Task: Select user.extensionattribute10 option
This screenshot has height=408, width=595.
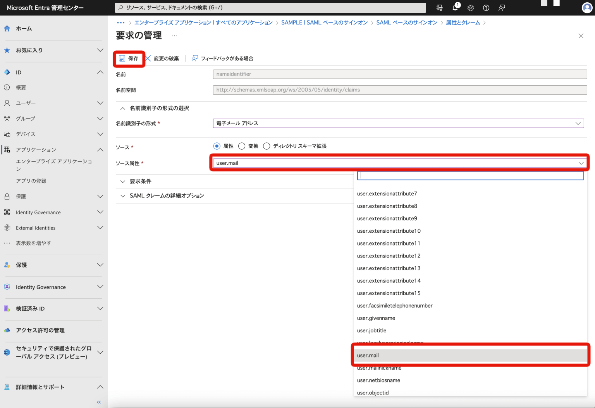Action: 470,231
